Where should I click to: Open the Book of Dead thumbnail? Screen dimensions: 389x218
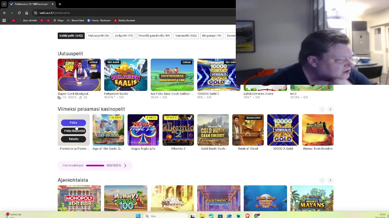(248, 130)
